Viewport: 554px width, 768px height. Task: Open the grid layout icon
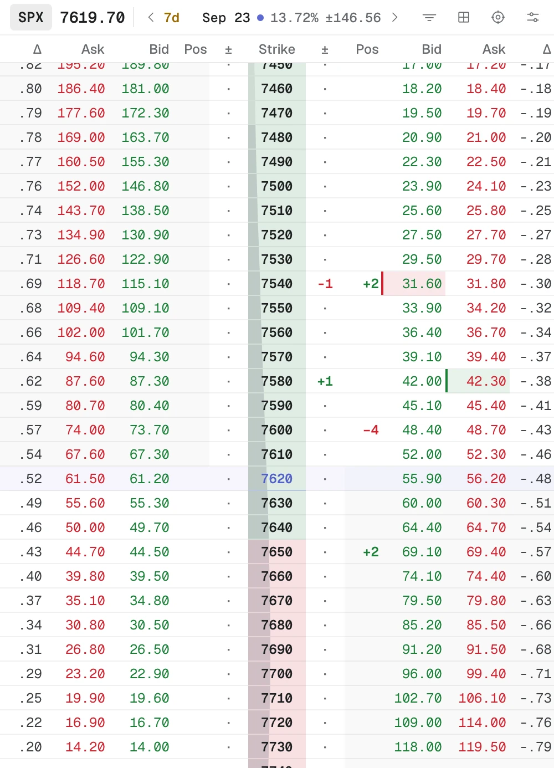pyautogui.click(x=464, y=18)
